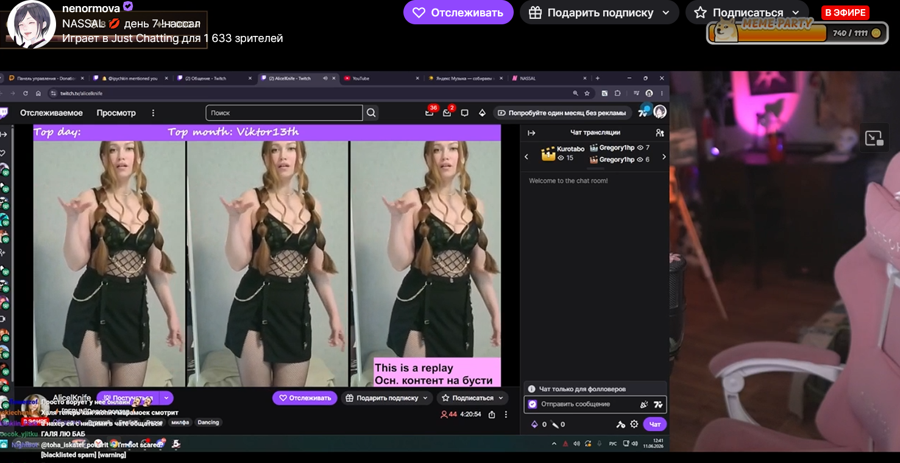Open the three-dot options under the AliceIKnife stream
900x463 pixels.
(x=506, y=414)
